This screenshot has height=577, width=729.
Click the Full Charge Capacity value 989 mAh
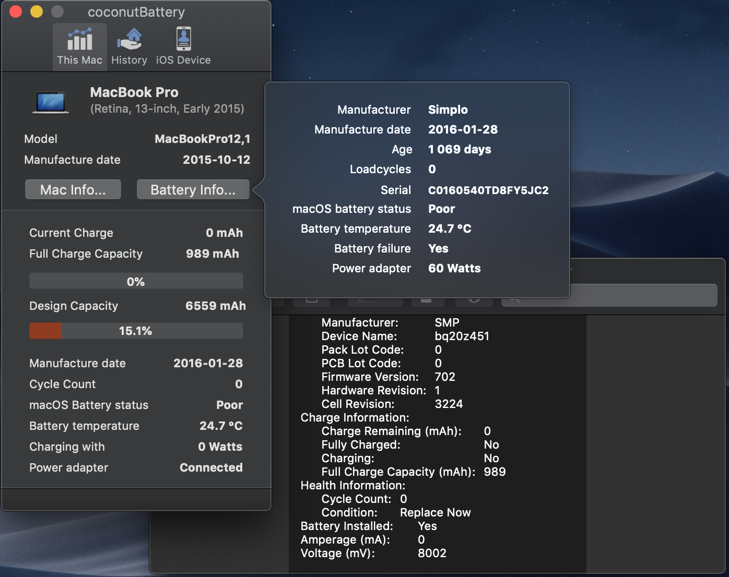pyautogui.click(x=213, y=254)
